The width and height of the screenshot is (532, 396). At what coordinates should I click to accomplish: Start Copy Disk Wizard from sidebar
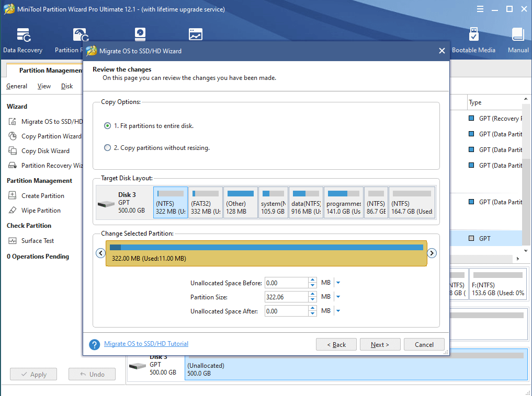pyautogui.click(x=39, y=151)
